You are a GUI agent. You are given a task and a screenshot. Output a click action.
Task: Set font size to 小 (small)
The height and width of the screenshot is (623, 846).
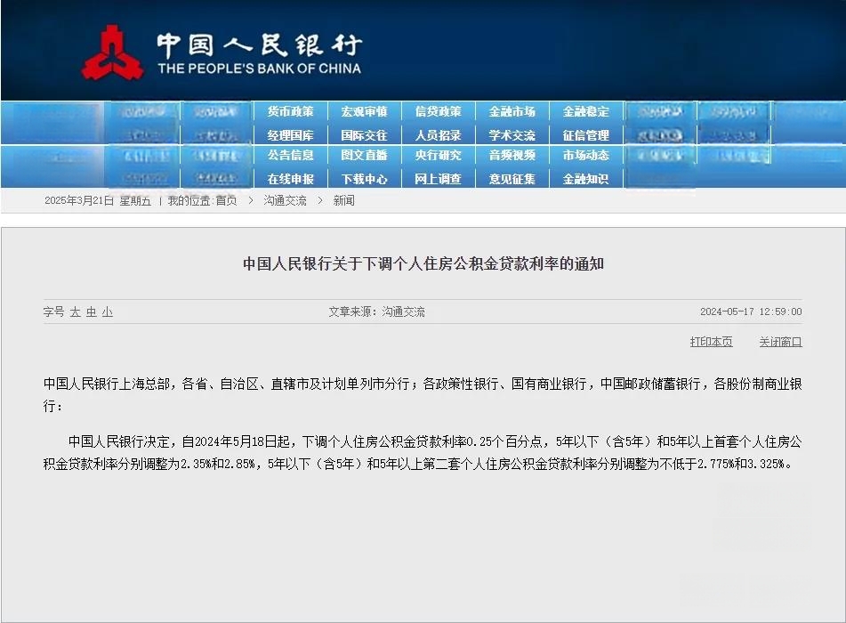click(x=108, y=312)
